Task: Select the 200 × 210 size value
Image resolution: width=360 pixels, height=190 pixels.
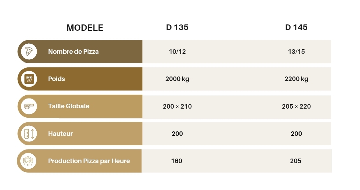Action: (177, 107)
